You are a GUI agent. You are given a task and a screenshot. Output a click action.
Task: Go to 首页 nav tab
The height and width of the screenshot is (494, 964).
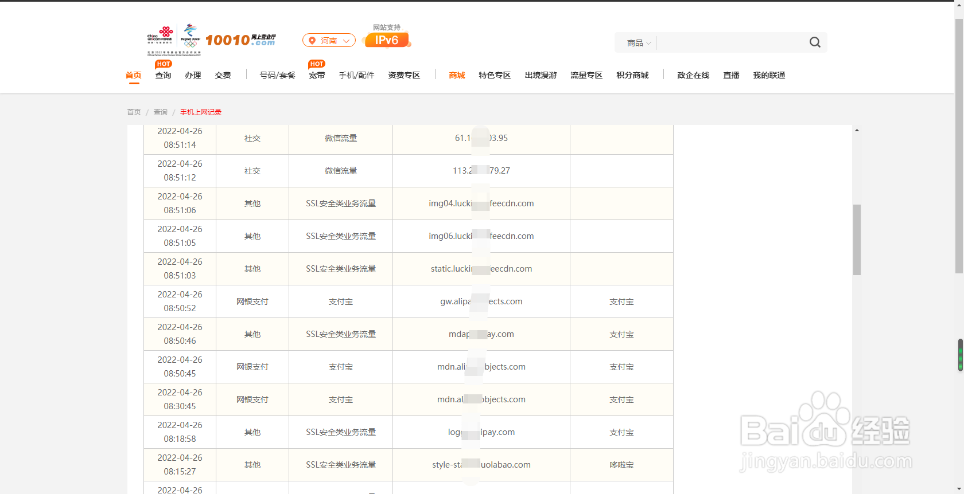pos(134,75)
